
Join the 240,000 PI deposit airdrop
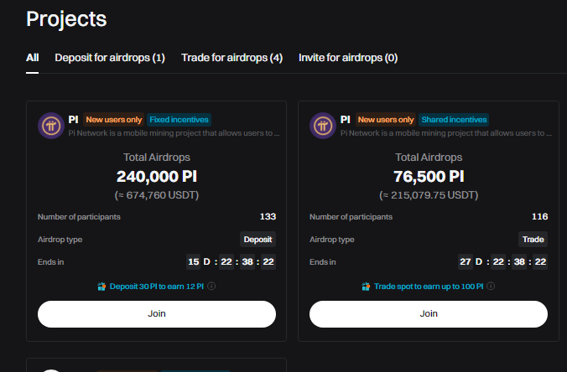157,313
